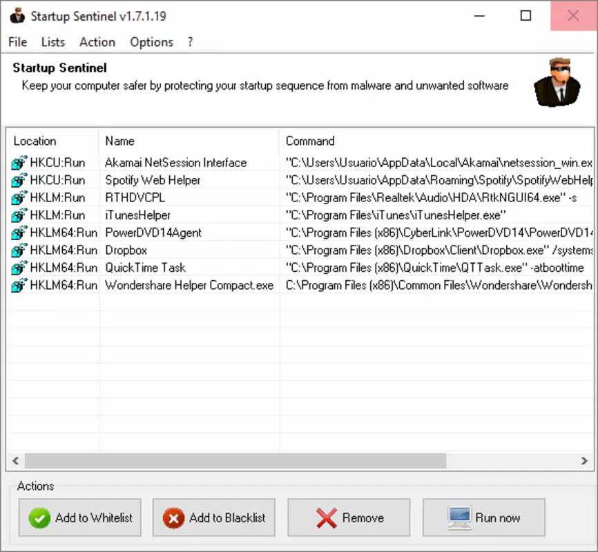Click the Common Files\Wondershare command path

(439, 286)
